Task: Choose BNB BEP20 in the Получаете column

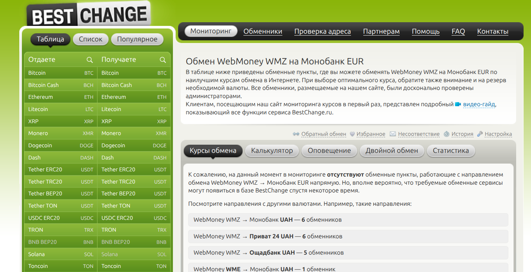Action: click(134, 242)
